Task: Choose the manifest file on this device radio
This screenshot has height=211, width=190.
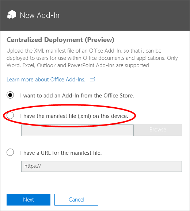Action: 10,115
